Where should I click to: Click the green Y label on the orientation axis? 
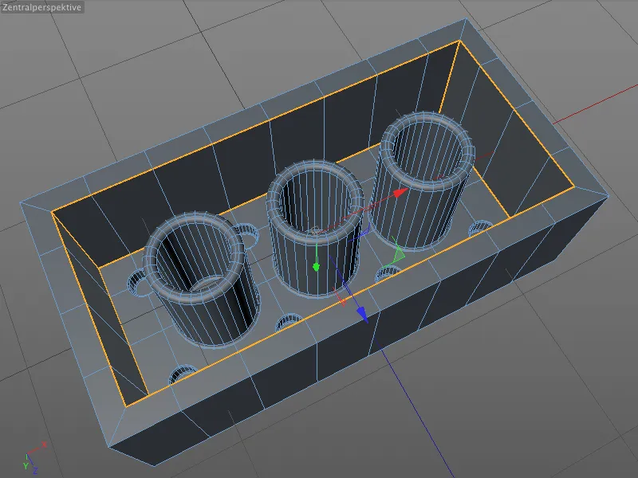(26, 465)
